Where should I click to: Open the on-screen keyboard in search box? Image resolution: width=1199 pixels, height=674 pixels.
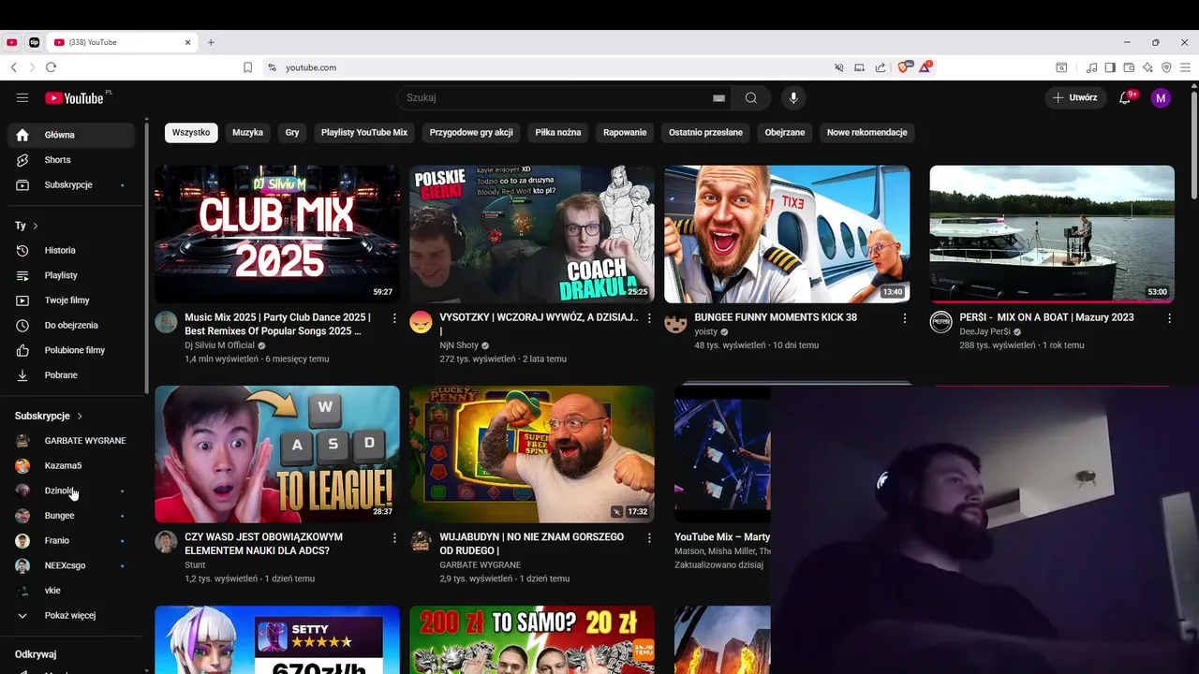point(719,97)
